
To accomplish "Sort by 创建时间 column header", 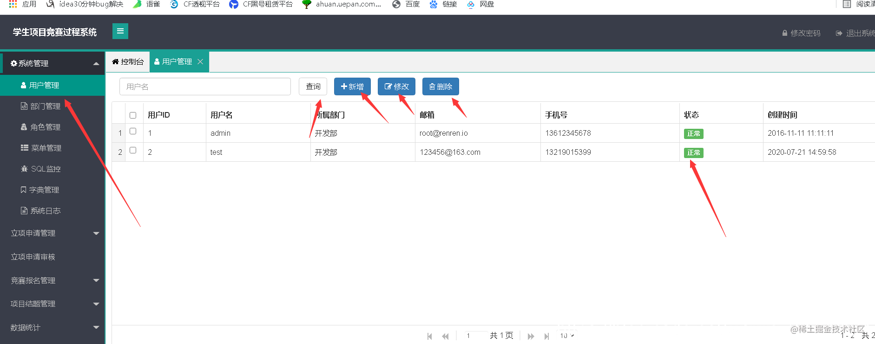I will [783, 115].
